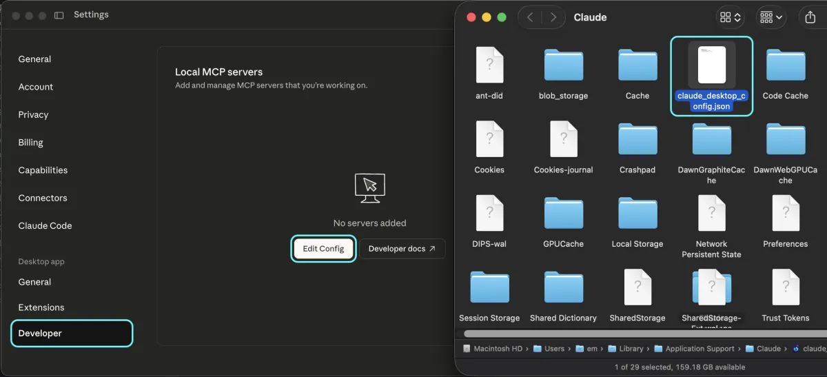Select the Trust Tokens file
Image resolution: width=827 pixels, height=377 pixels.
click(786, 295)
